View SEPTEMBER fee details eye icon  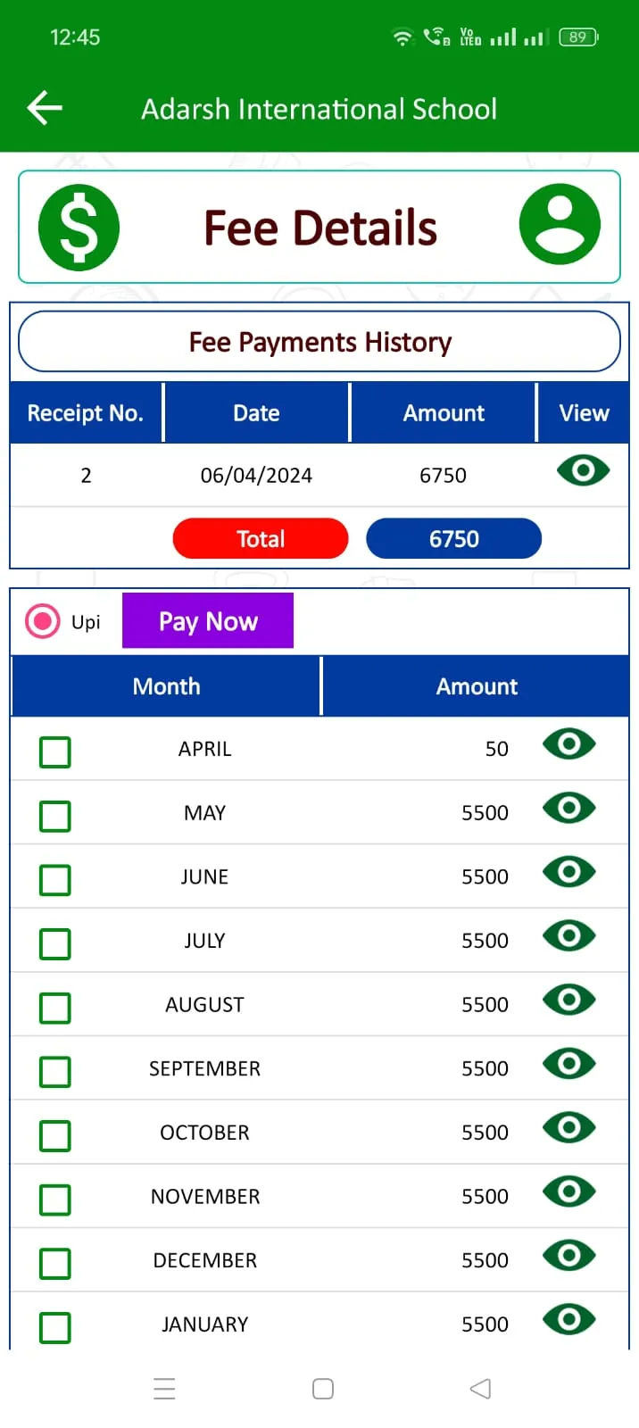[568, 1063]
